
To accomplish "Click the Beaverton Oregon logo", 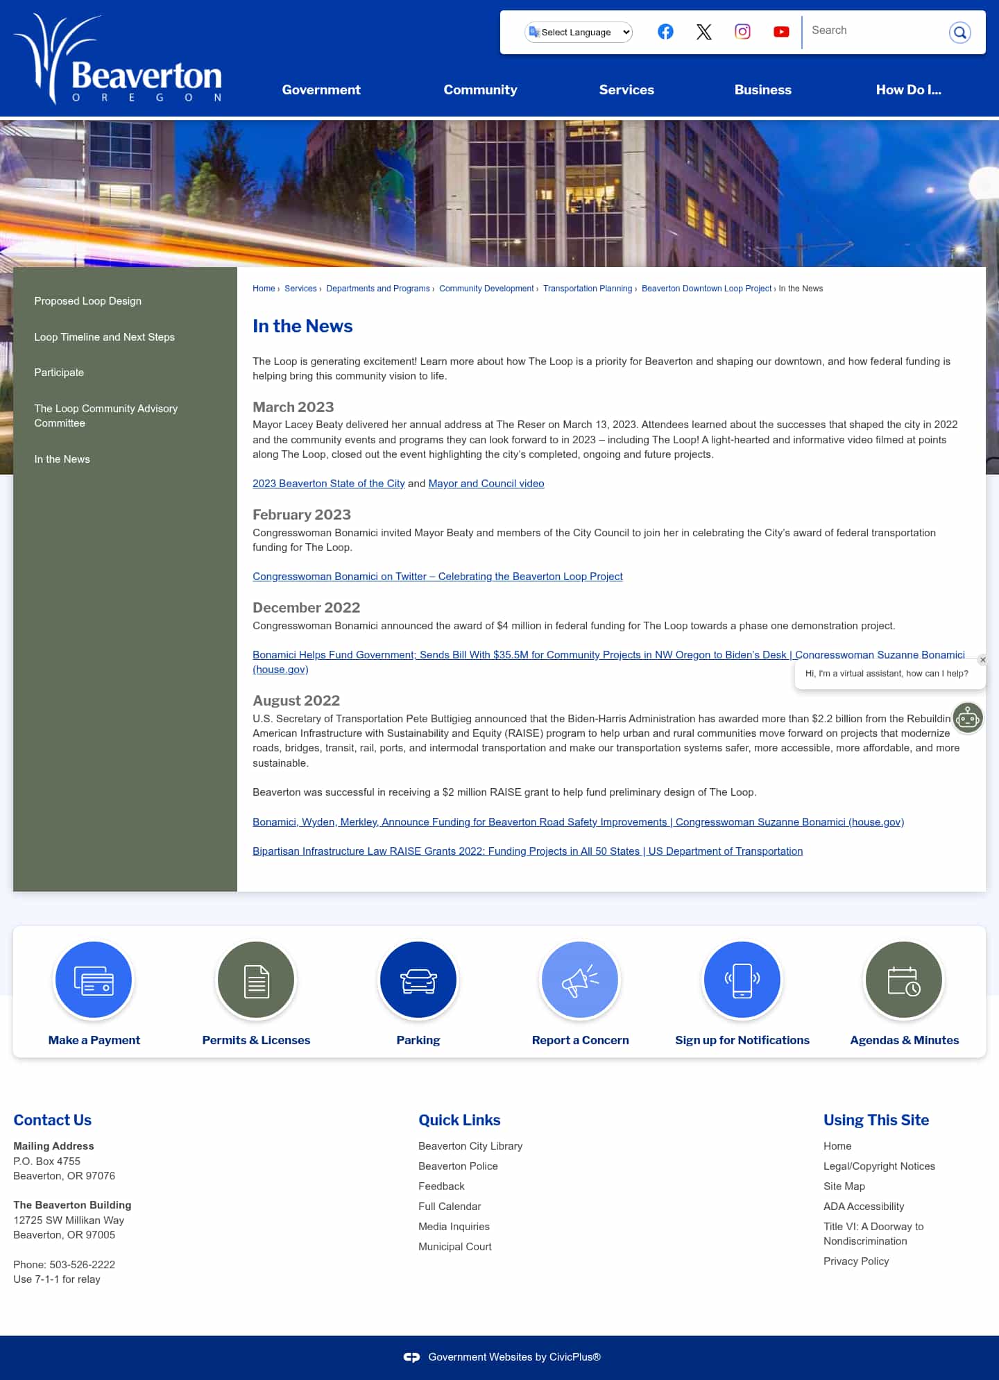I will coord(119,59).
